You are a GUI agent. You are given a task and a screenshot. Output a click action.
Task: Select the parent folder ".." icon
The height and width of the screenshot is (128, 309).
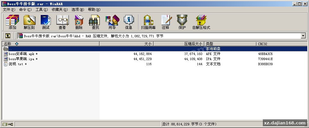[x=6, y=49]
